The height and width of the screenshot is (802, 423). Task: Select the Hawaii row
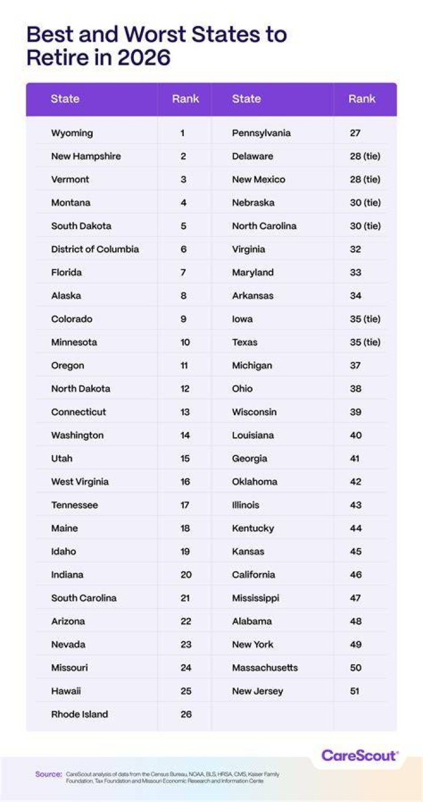(x=119, y=691)
